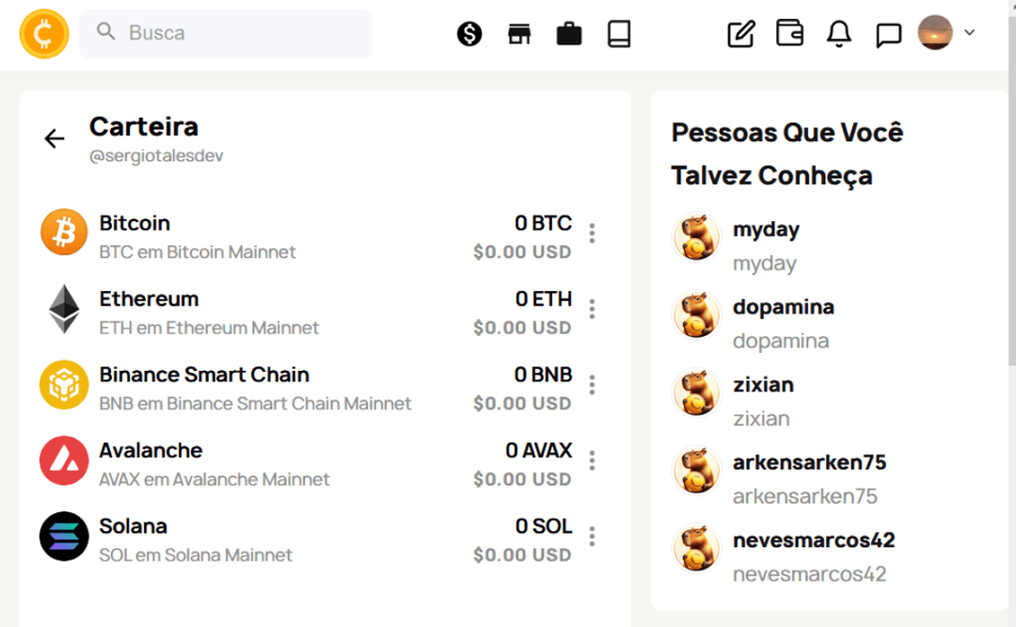
Task: Expand the profile dropdown chevron
Action: pos(969,32)
